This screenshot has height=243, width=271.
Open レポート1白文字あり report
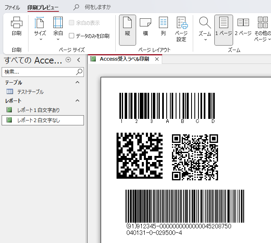(x=38, y=110)
